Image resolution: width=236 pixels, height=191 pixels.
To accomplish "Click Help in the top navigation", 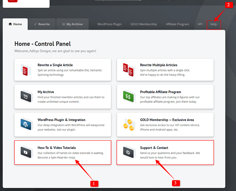I will point(213,24).
